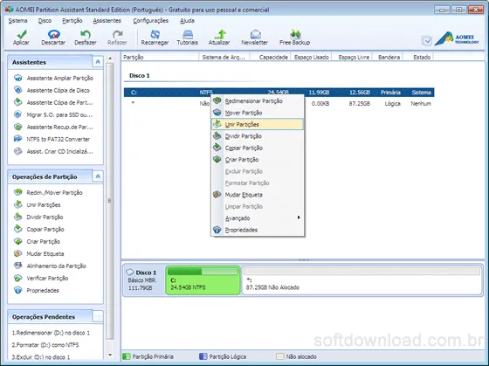Collapse the Operações Pendentes panel
This screenshot has width=489, height=366.
98,316
